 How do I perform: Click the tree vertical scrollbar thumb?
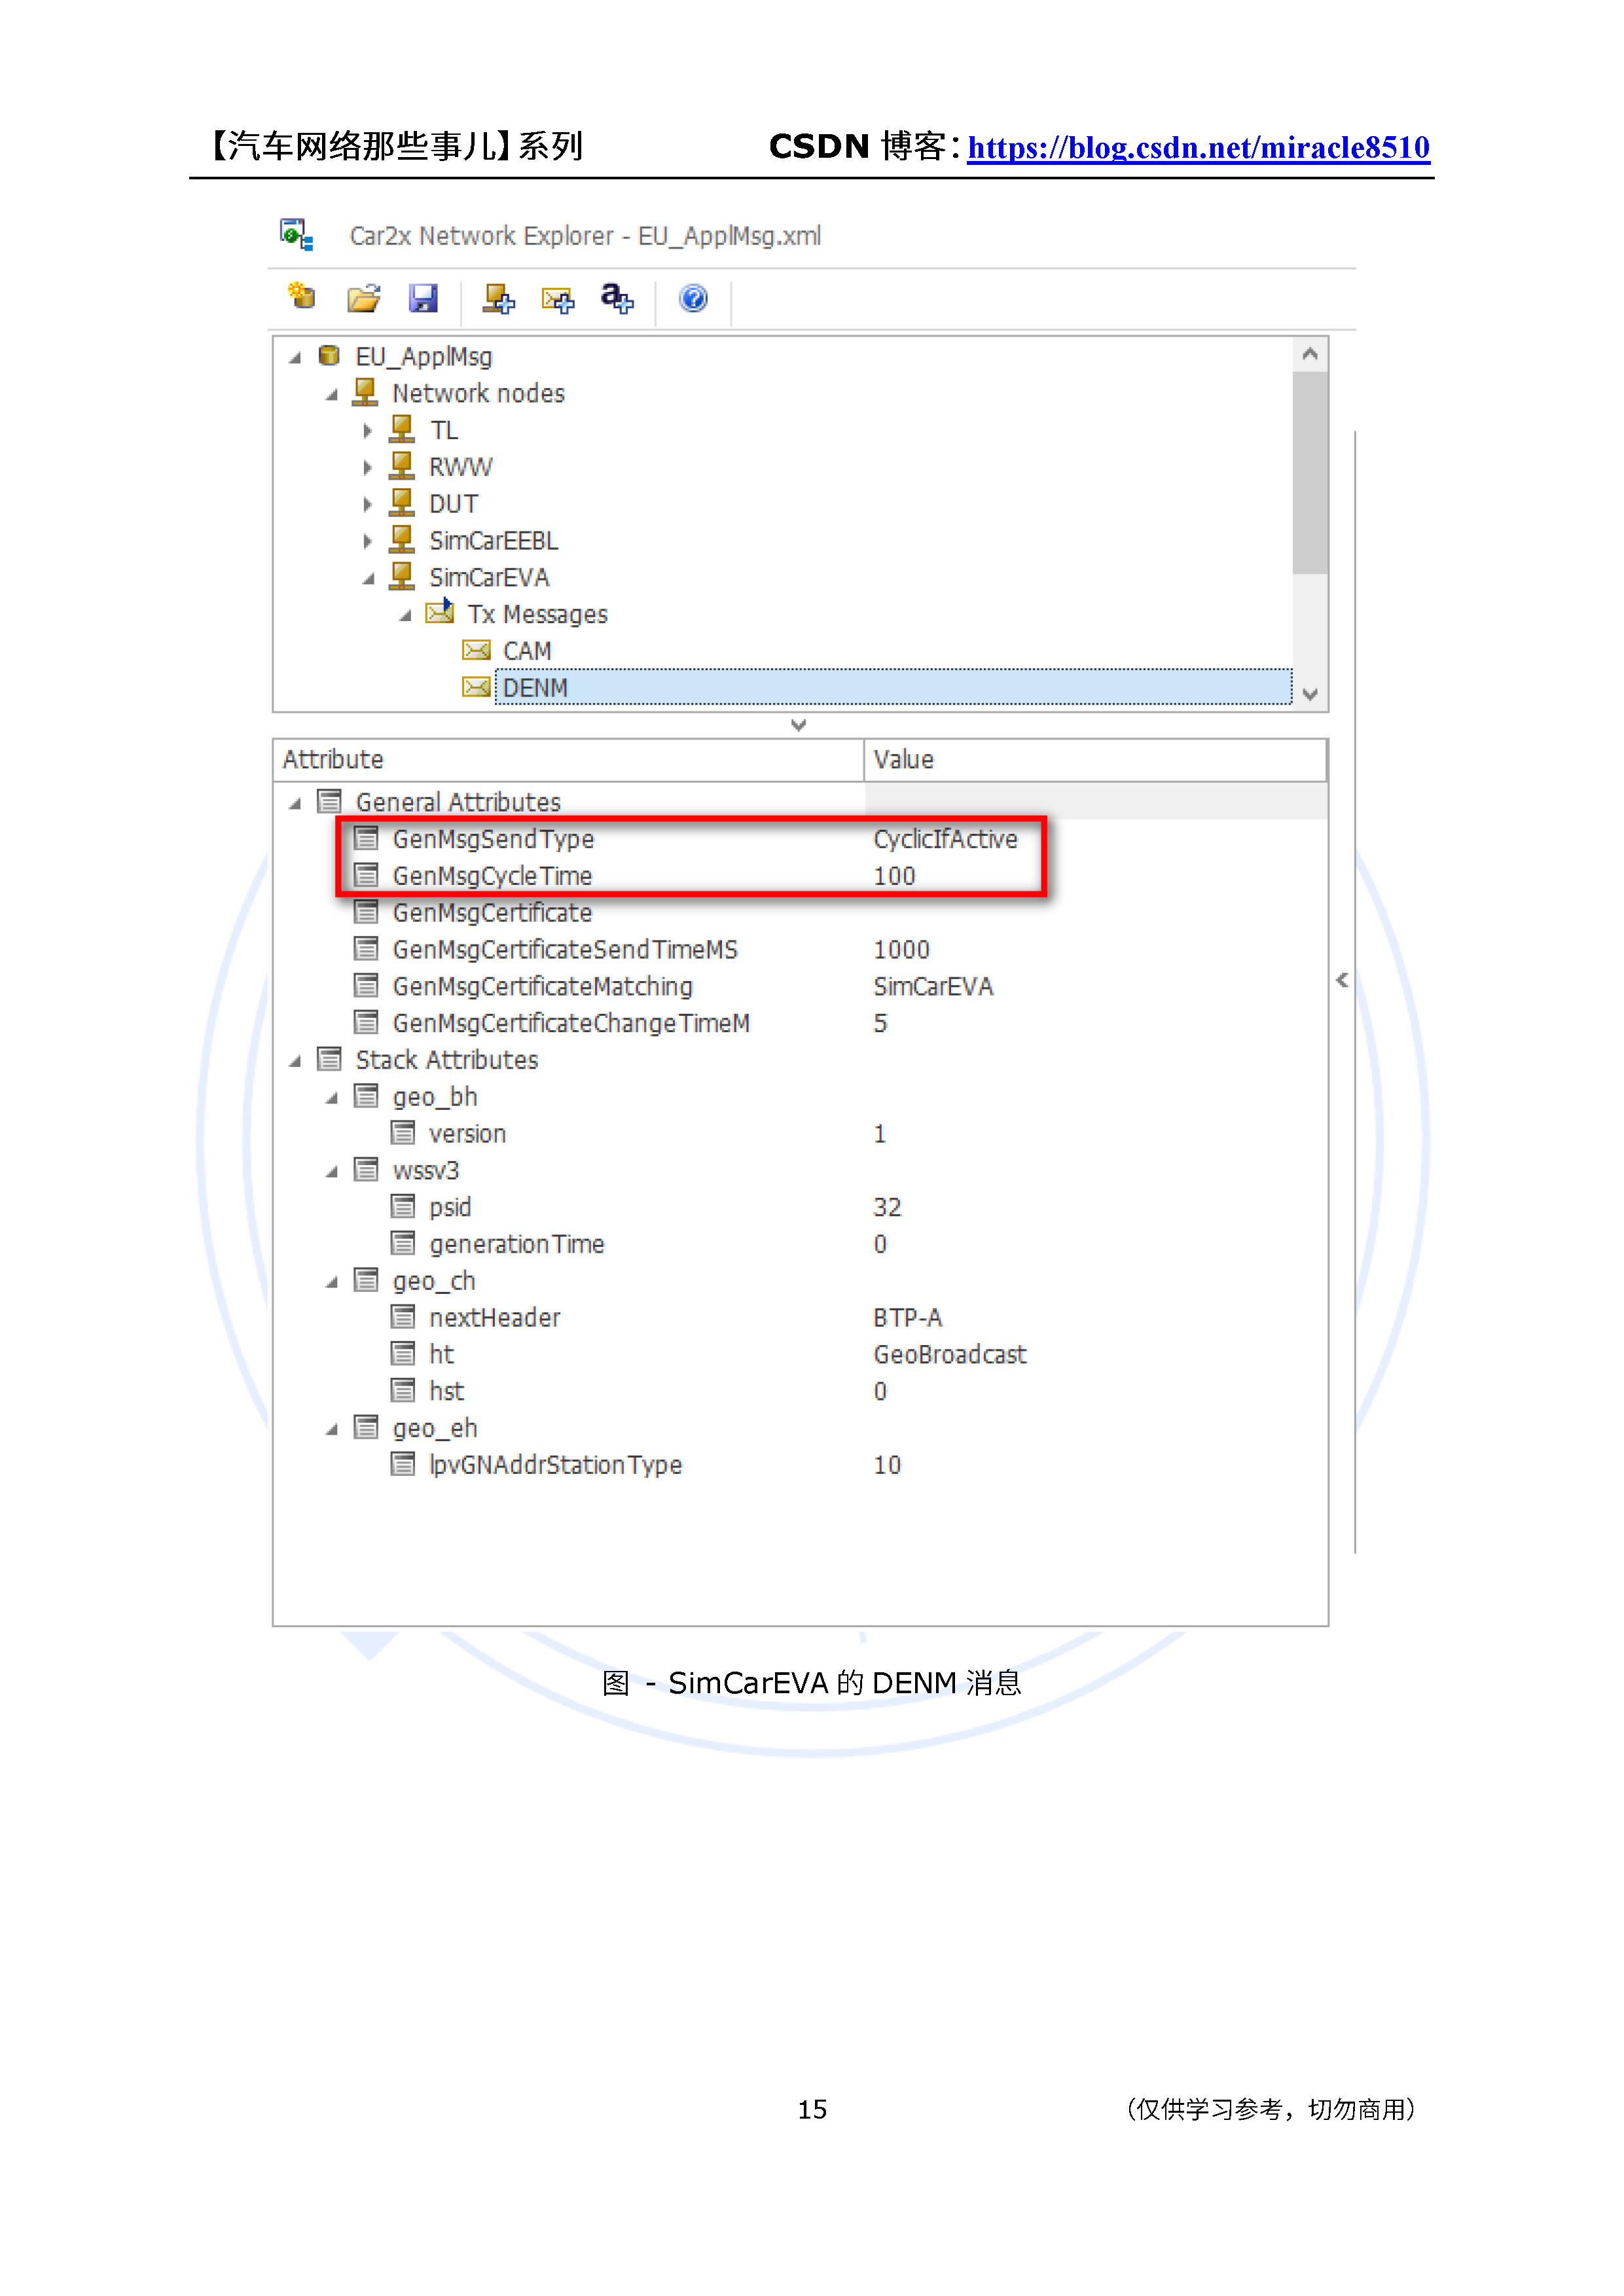click(x=1309, y=473)
